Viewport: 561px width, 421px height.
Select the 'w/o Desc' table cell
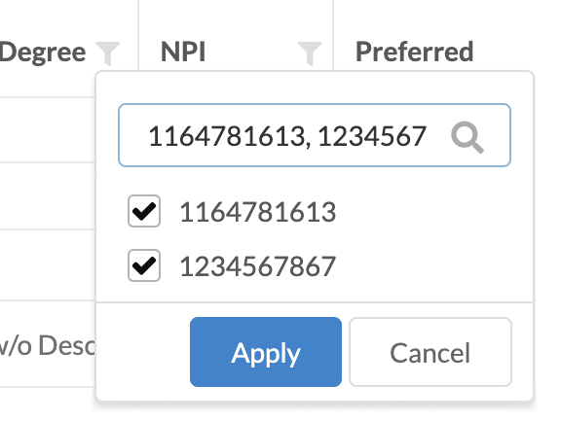(48, 345)
